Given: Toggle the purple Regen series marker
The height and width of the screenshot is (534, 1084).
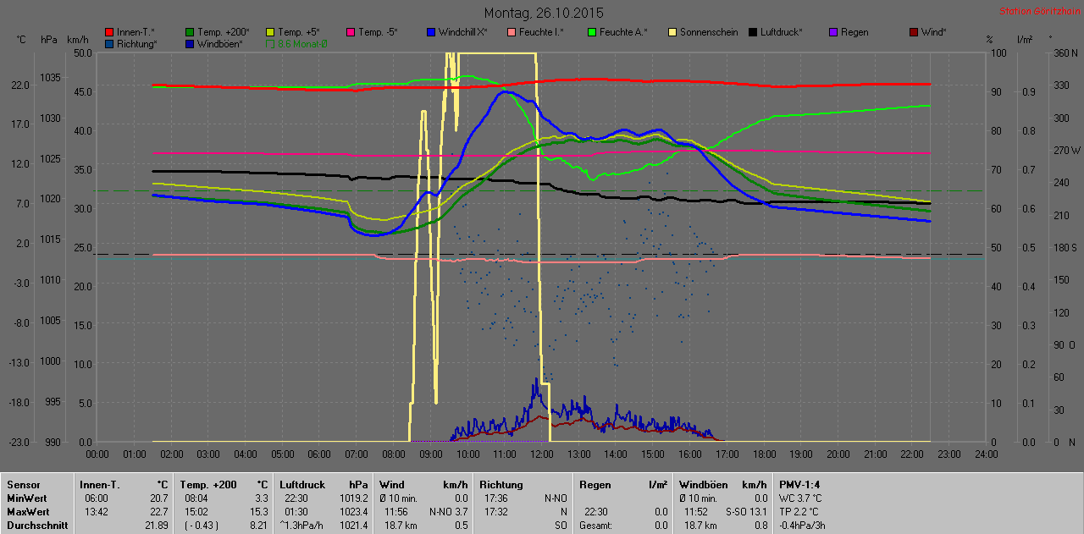Looking at the screenshot, I should coord(833,32).
